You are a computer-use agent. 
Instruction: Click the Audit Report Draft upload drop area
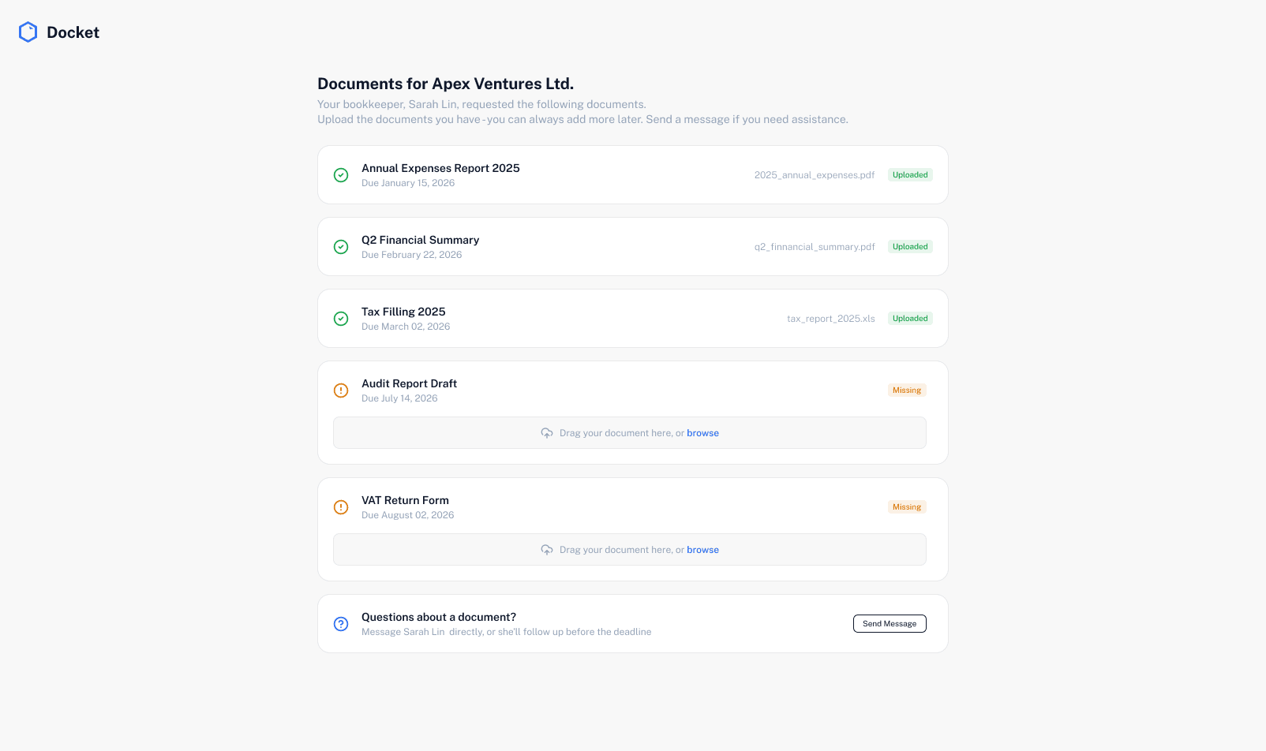click(x=630, y=433)
